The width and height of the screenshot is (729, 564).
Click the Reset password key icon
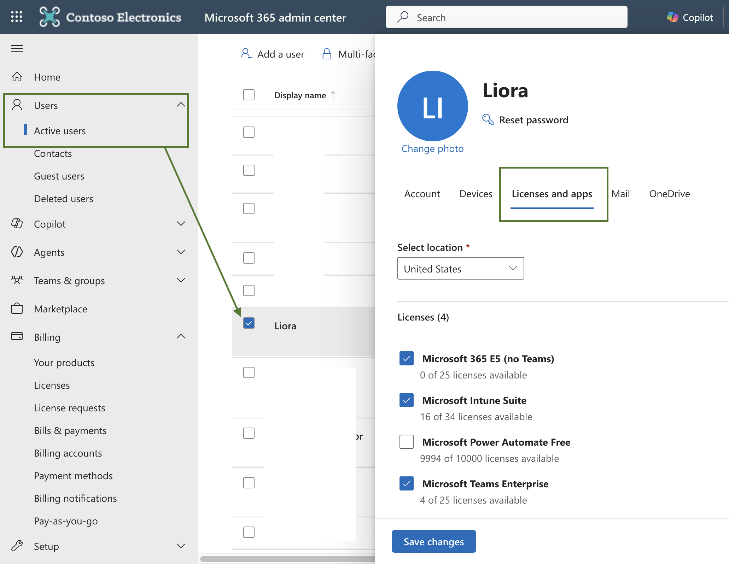(488, 119)
